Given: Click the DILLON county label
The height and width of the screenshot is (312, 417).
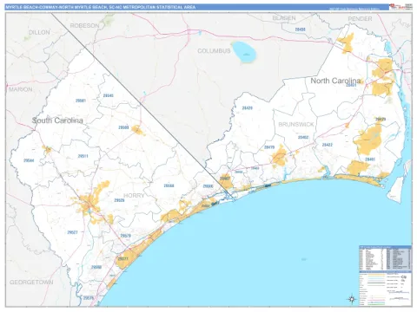Looking at the screenshot, I should tap(39, 32).
